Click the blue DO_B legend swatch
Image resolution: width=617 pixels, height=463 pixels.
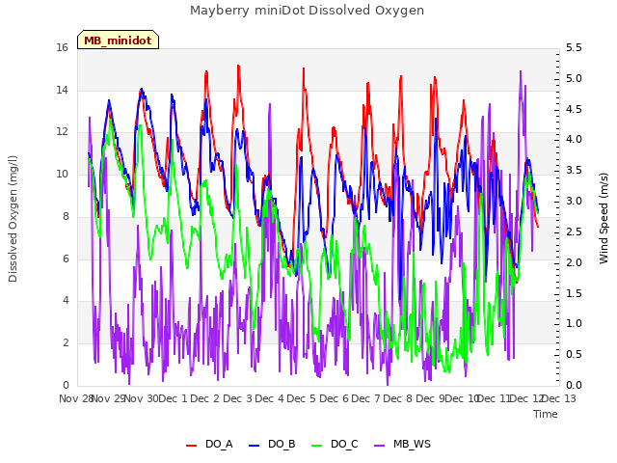click(x=255, y=446)
